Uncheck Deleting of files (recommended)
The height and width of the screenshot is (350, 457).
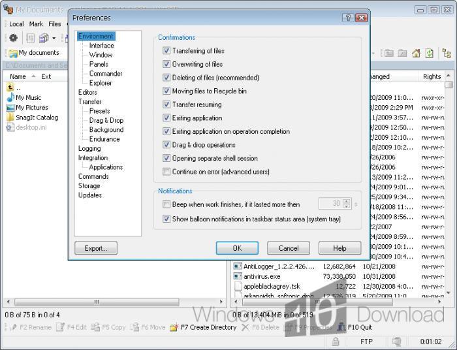tap(166, 77)
